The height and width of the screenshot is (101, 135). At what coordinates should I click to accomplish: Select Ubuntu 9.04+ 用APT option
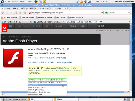pyautogui.click(x=47, y=94)
